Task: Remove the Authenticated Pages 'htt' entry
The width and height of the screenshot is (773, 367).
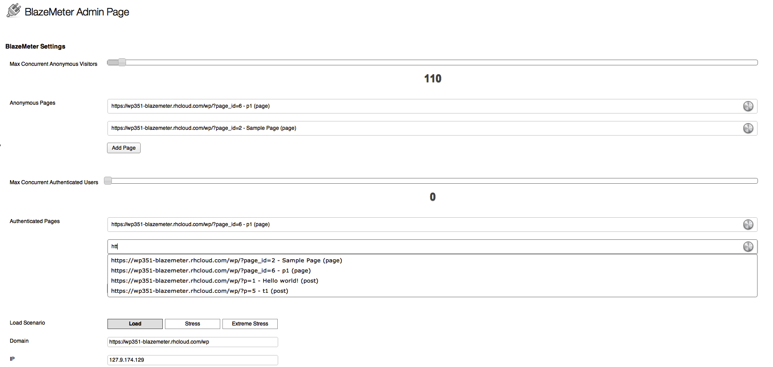Action: click(748, 246)
